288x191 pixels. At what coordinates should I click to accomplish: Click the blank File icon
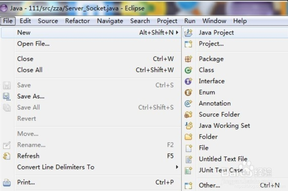coord(189,148)
